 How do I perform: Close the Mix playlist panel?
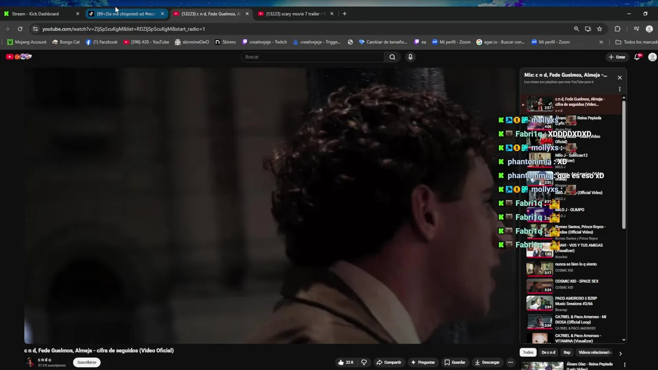click(619, 78)
